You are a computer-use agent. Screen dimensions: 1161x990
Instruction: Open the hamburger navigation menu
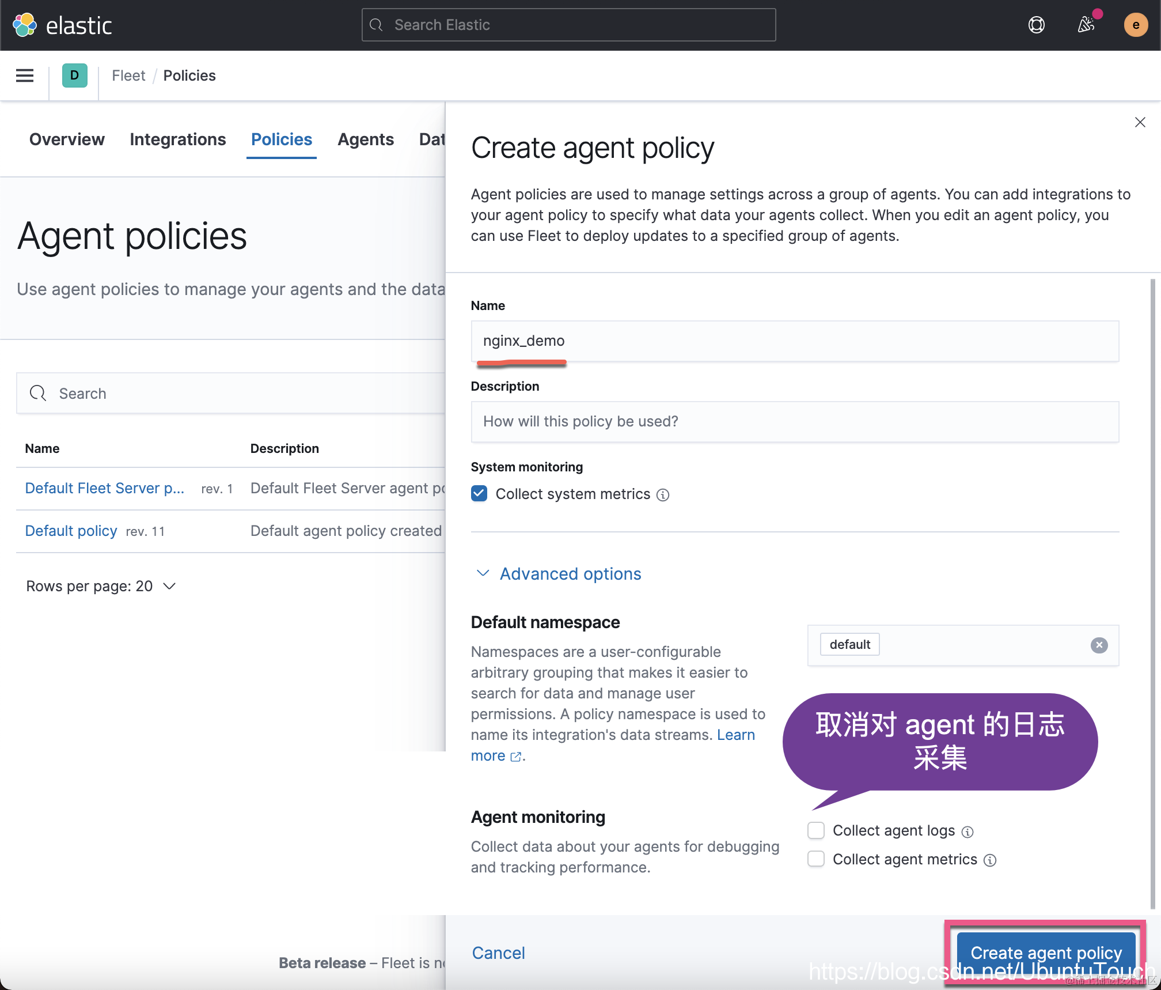pos(25,75)
